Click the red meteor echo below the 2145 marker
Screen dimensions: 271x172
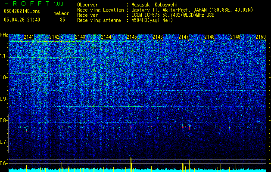coord(131,127)
